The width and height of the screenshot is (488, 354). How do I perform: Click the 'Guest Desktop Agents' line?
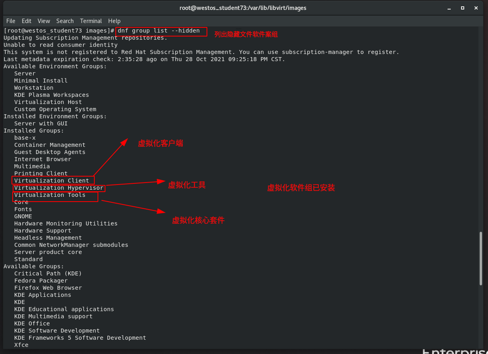(50, 152)
